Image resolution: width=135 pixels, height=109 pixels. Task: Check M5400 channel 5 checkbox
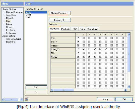(x=100, y=57)
